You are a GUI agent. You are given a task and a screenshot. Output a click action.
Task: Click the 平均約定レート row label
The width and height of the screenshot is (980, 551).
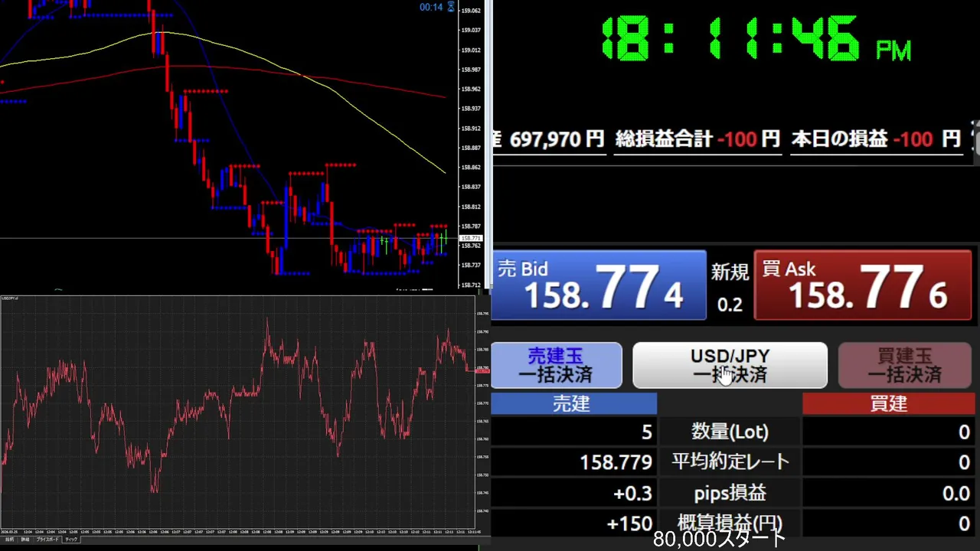click(730, 462)
